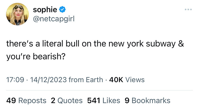This screenshot has width=199, height=109.
Task: Show the 49 Reposts list
Action: pos(26,101)
